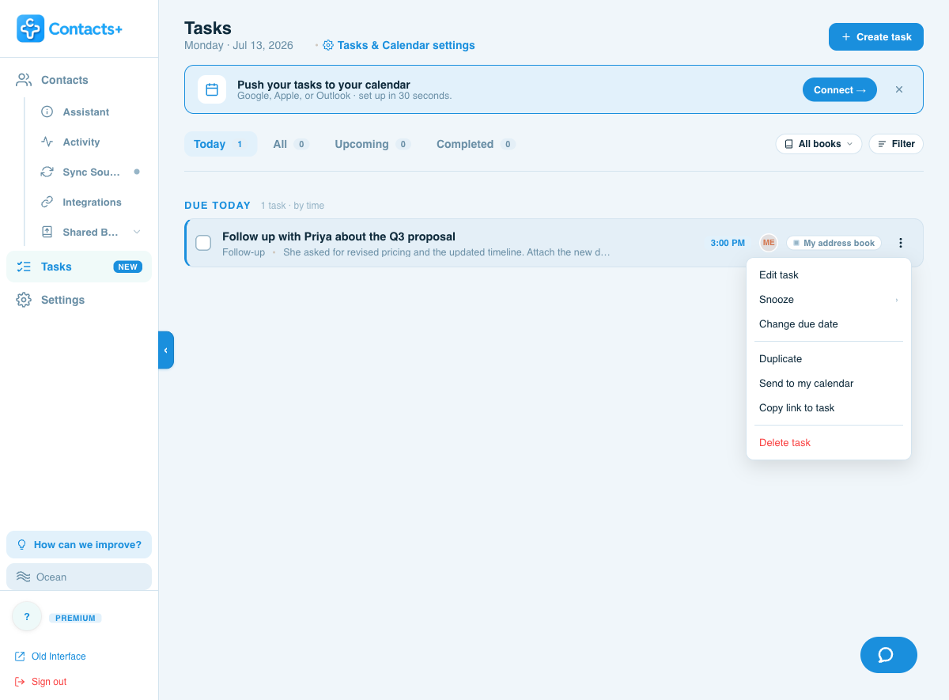Click the Sync Sources status dot

pyautogui.click(x=137, y=172)
